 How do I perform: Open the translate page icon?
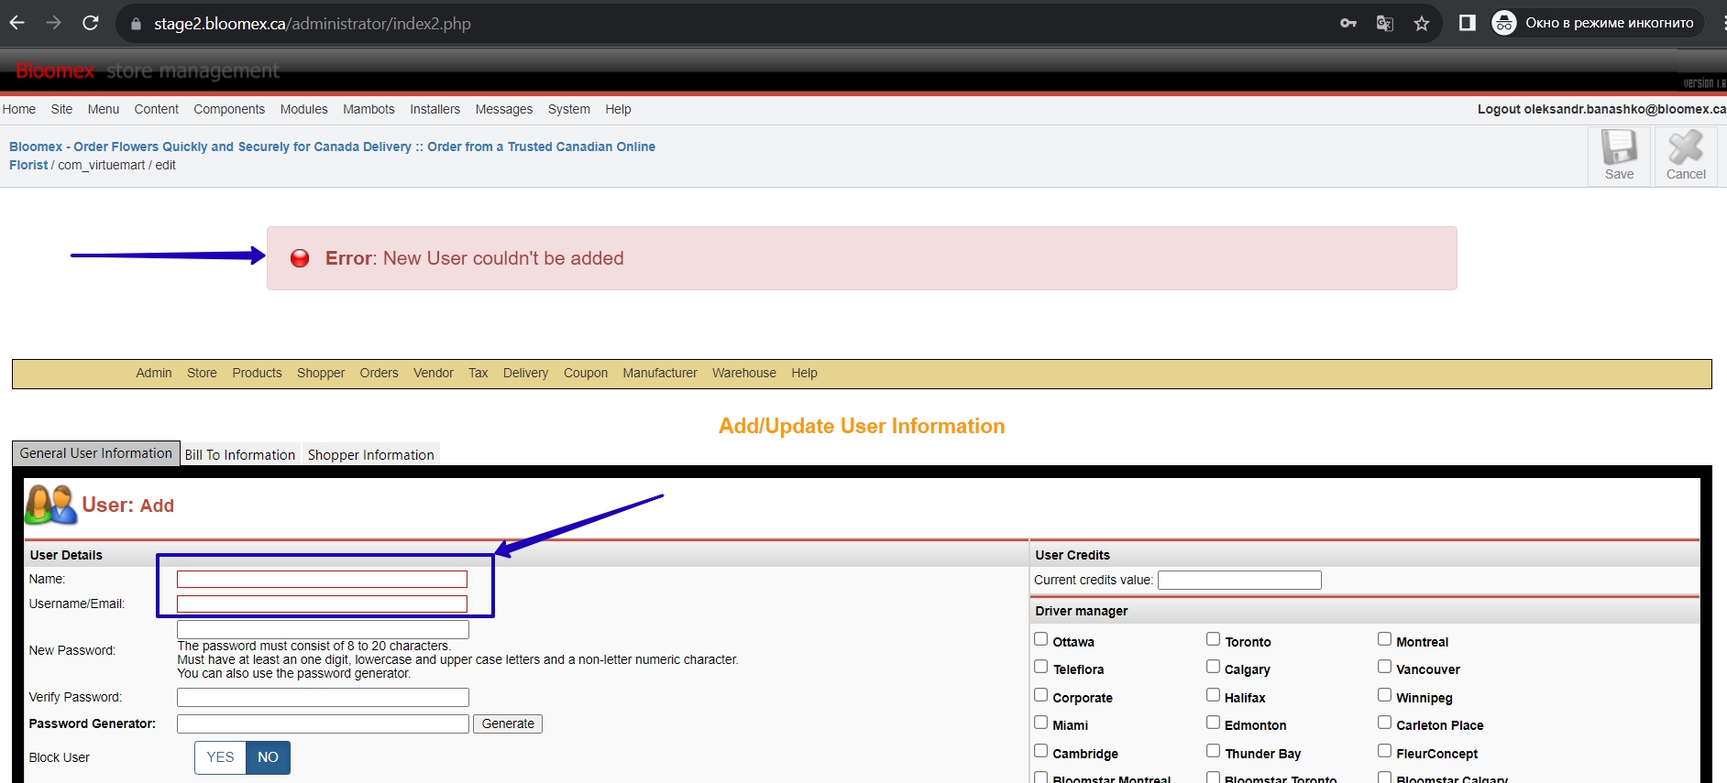tap(1385, 24)
